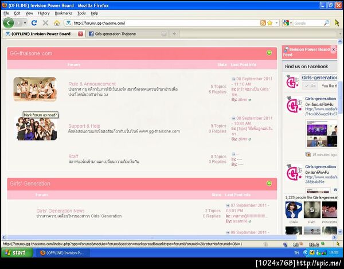Image resolution: width=344 pixels, height=269 pixels.
Task: Open the Tools menu
Action: [x=81, y=13]
